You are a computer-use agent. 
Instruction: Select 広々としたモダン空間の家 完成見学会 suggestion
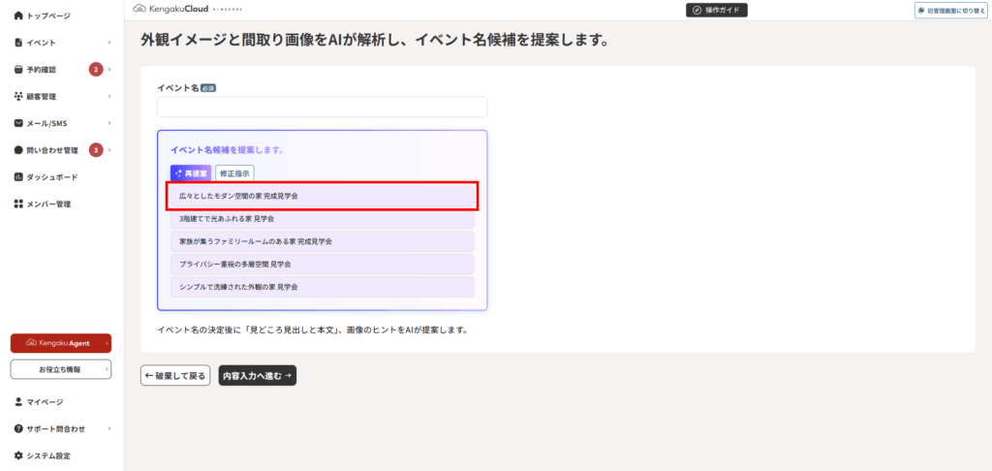click(322, 196)
